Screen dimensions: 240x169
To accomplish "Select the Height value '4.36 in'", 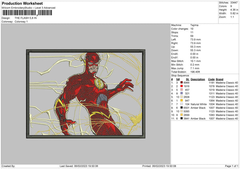I will pyautogui.click(x=234, y=10).
